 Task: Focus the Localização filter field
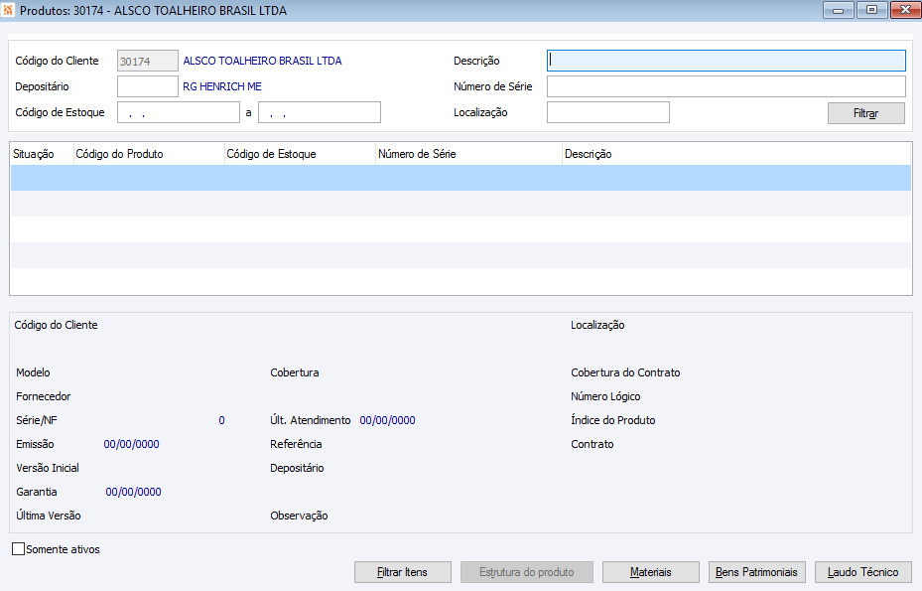(608, 112)
